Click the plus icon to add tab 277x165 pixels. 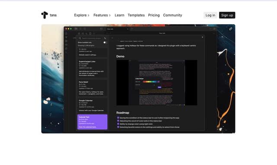pyautogui.click(x=132, y=29)
